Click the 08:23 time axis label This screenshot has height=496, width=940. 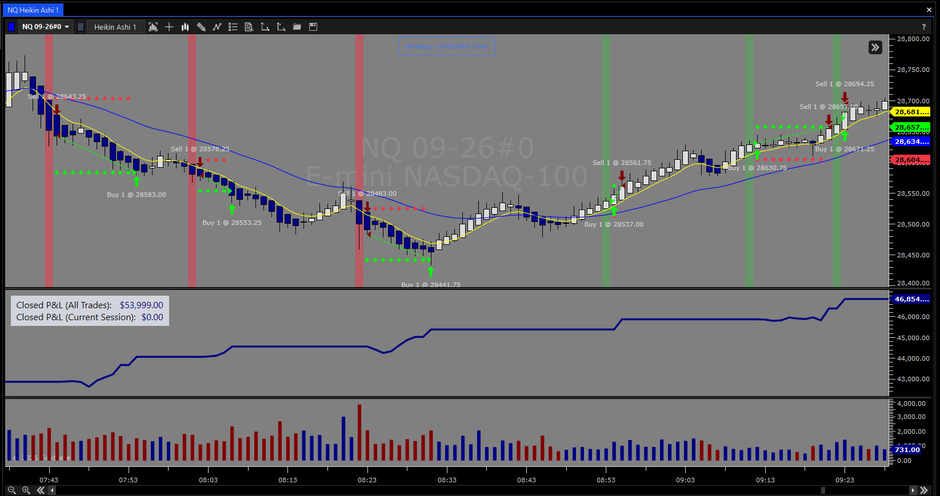(367, 480)
